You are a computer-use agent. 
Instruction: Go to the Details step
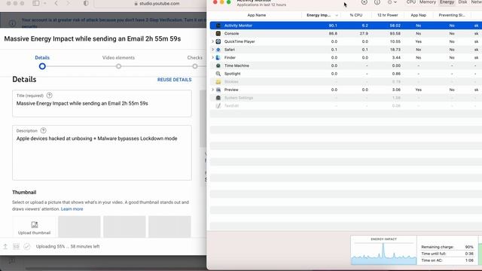[42, 62]
